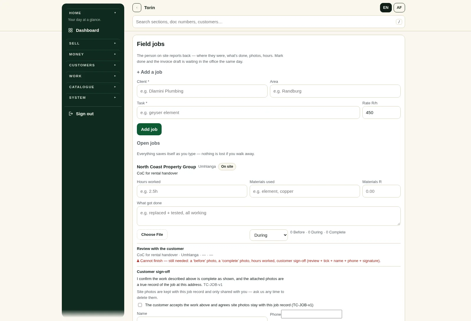
Task: Expand the CUSTOMERS sidebar section
Action: 93,65
